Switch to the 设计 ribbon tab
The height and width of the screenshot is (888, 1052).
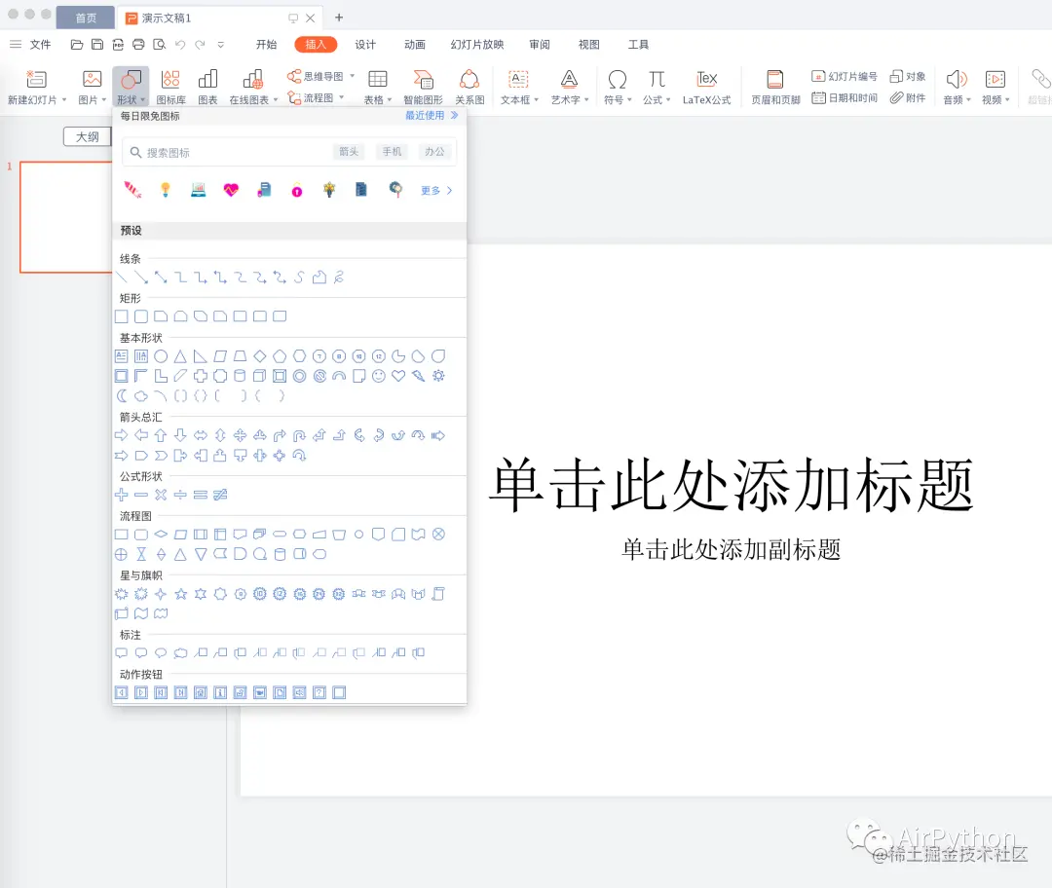[365, 44]
